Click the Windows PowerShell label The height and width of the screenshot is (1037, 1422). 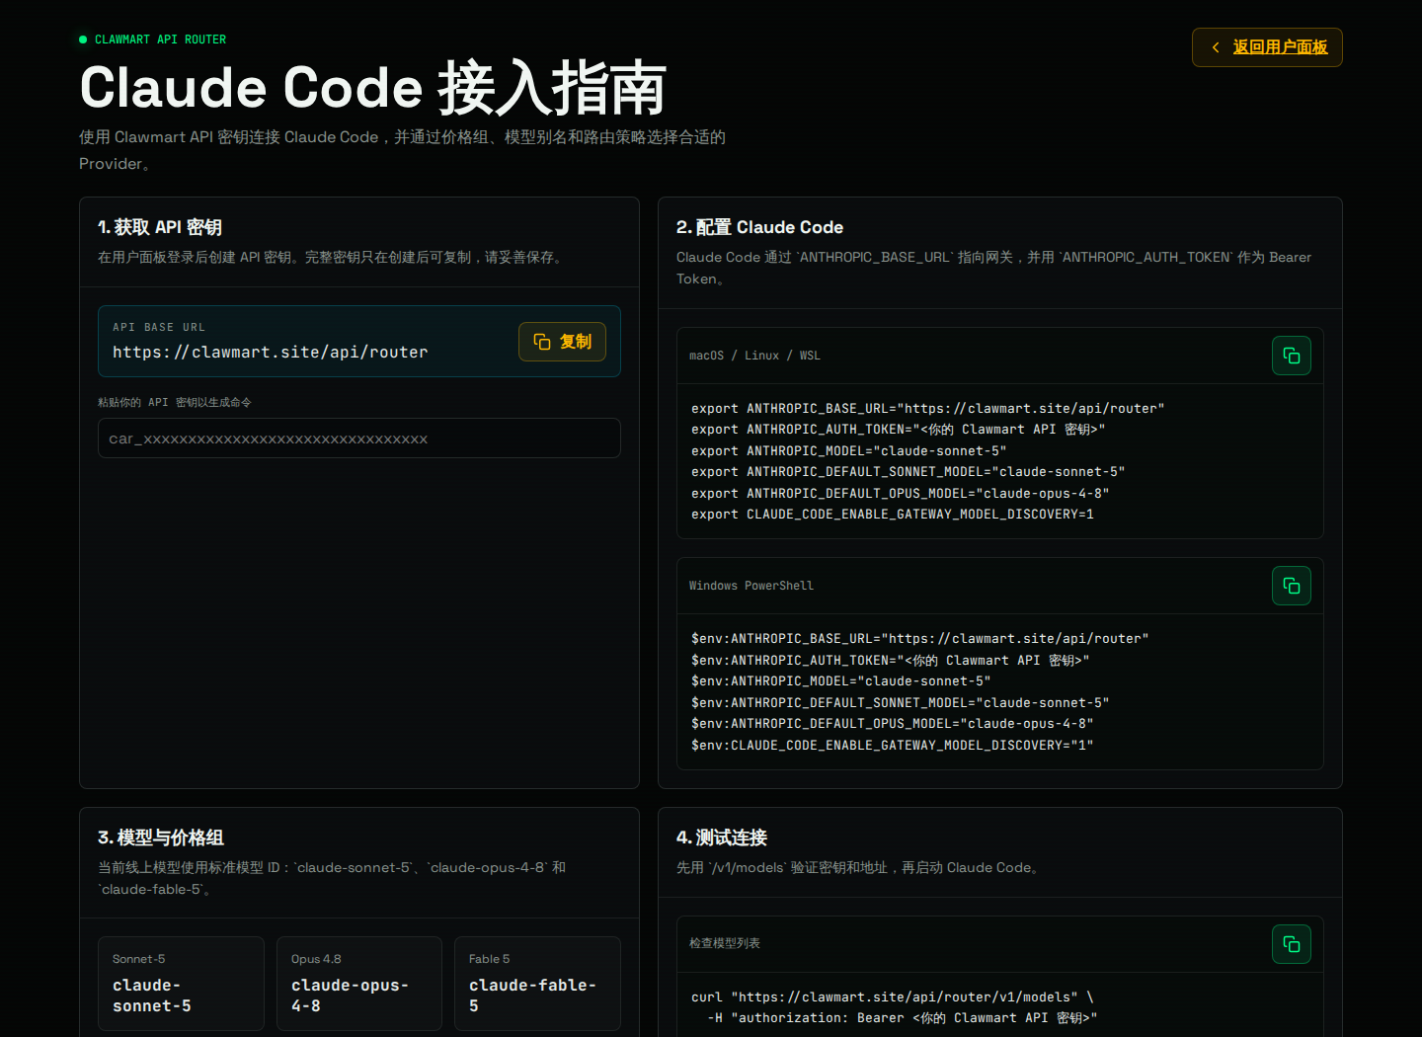point(751,586)
